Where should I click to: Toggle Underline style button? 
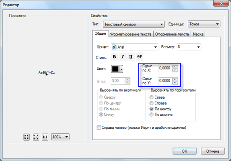point(131,57)
